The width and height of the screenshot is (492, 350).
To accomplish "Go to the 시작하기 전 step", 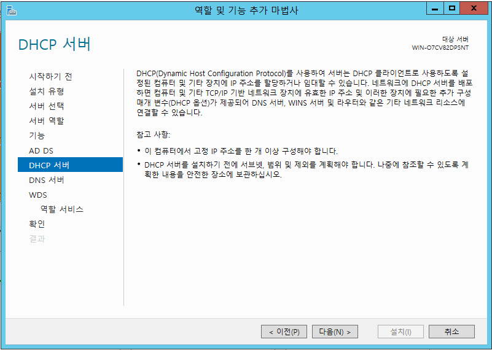I will 50,77.
